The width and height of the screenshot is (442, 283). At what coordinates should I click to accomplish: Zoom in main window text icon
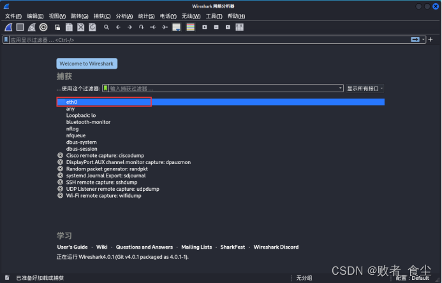pos(205,27)
